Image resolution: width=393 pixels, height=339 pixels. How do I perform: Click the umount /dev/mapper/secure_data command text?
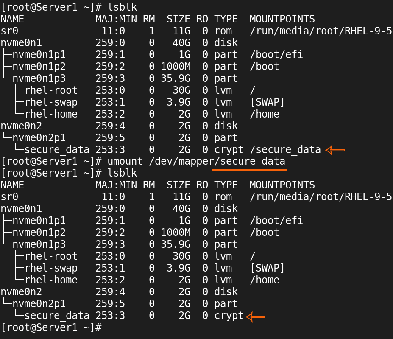click(196, 161)
